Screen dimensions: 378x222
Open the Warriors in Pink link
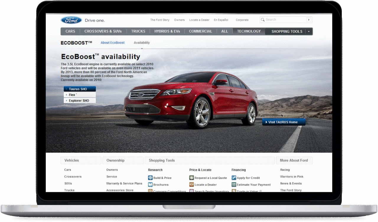(291, 177)
